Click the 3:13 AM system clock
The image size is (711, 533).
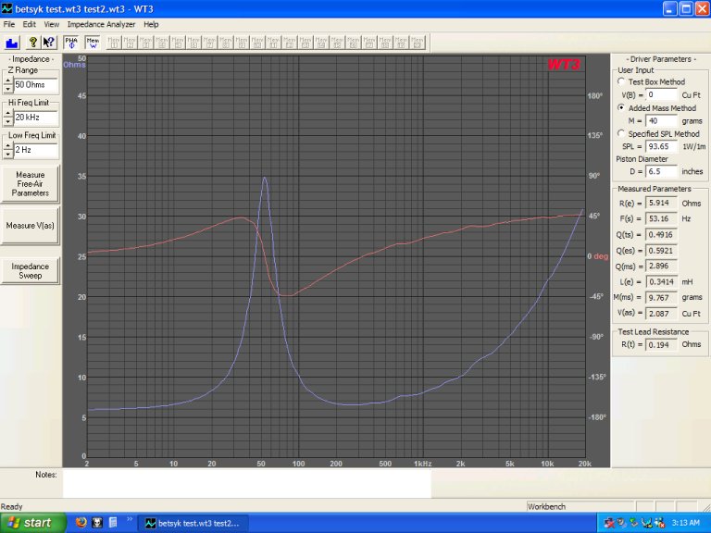click(x=686, y=523)
